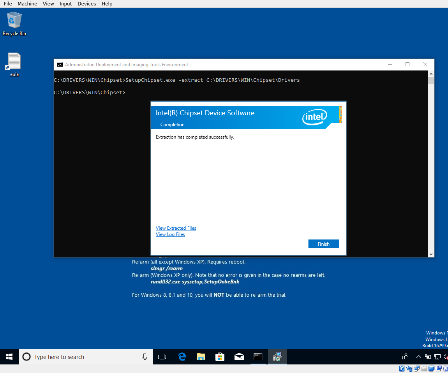
Task: Open the View Extracted Files link
Action: click(176, 228)
